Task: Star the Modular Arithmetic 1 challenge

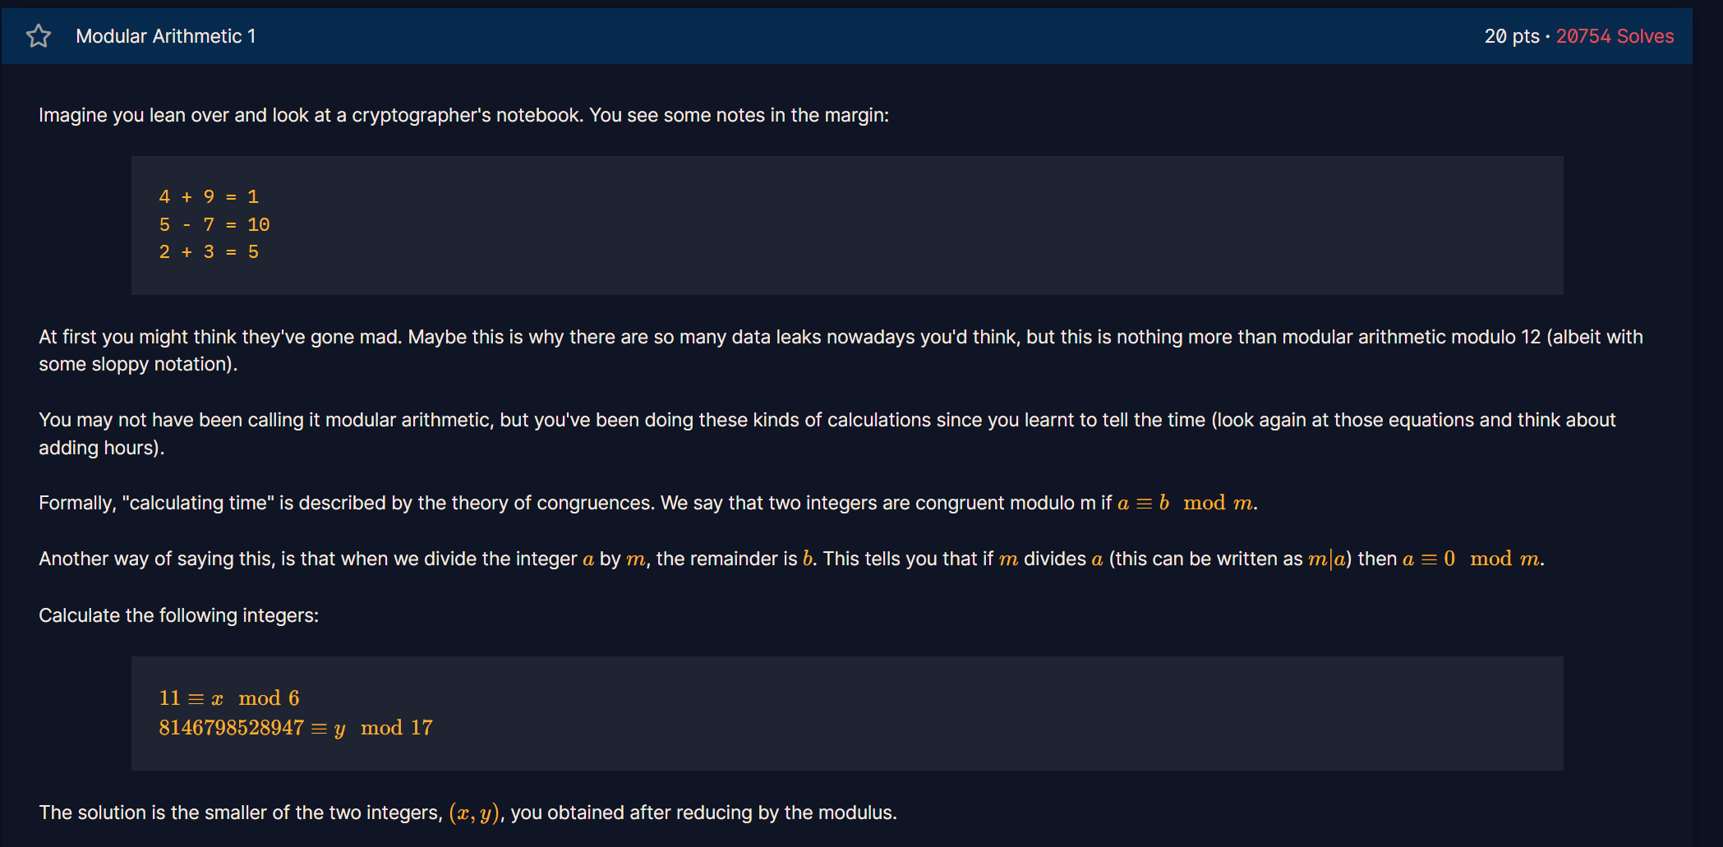Action: 39,36
